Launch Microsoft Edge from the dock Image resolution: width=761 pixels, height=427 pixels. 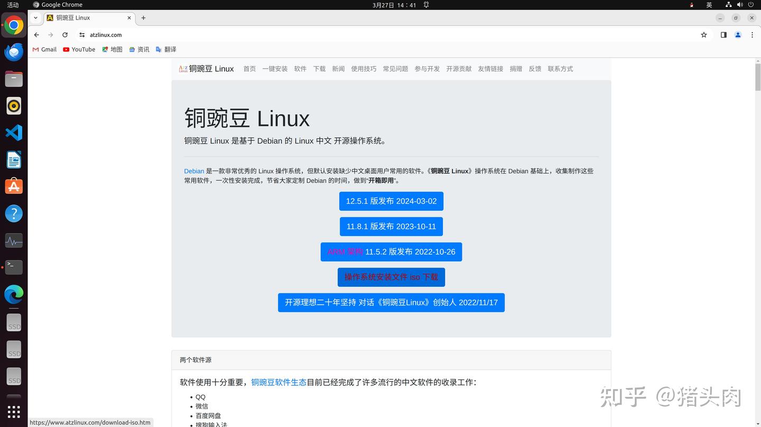pyautogui.click(x=13, y=294)
